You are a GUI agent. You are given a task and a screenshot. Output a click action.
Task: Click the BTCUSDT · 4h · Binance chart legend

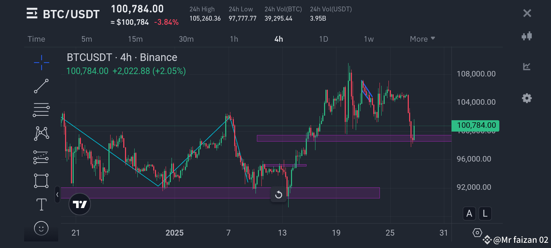(x=122, y=57)
